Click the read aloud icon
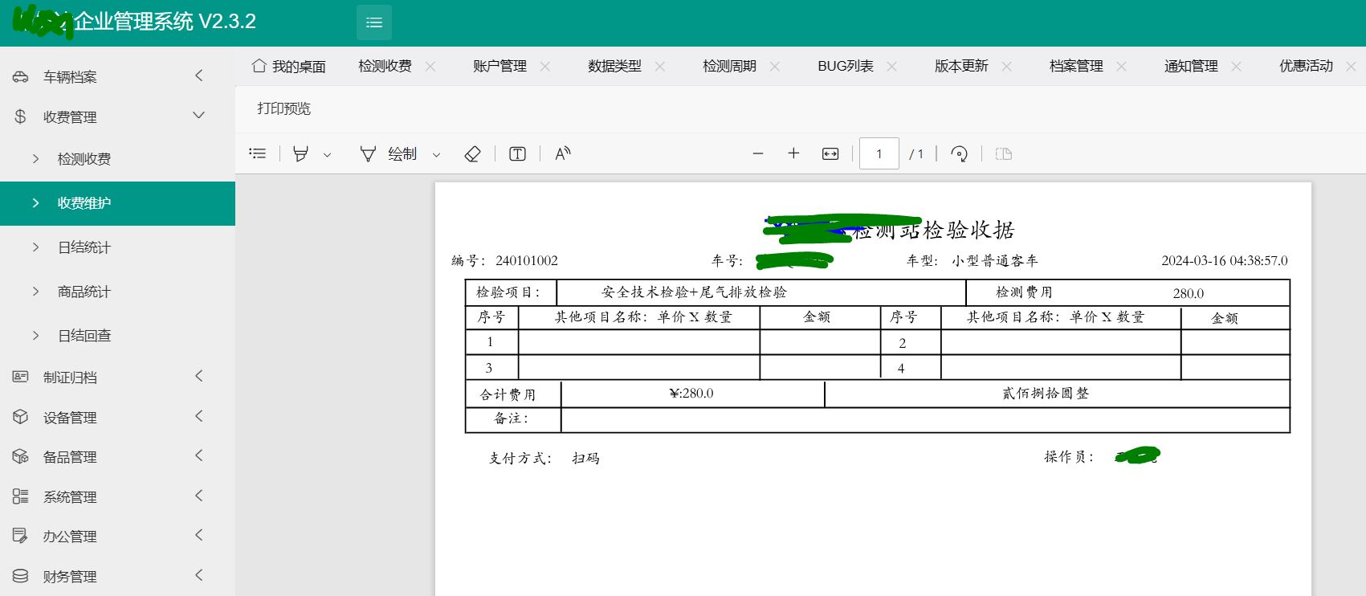 point(563,153)
